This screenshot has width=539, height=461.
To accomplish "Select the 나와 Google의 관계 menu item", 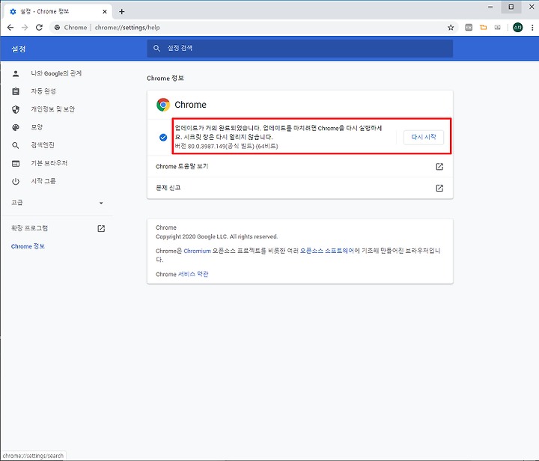I will pos(56,73).
